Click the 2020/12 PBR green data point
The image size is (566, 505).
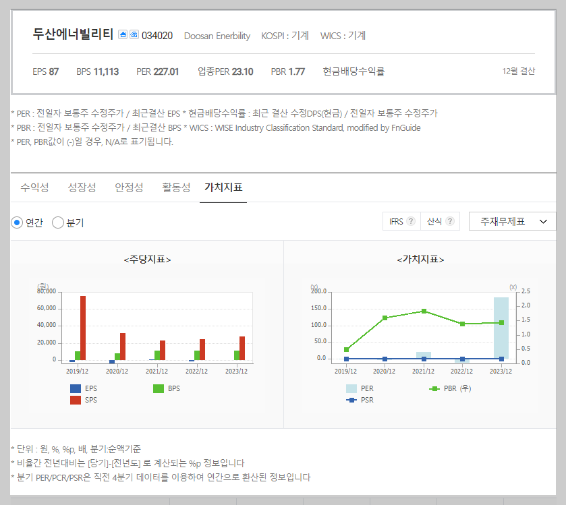[x=385, y=318]
